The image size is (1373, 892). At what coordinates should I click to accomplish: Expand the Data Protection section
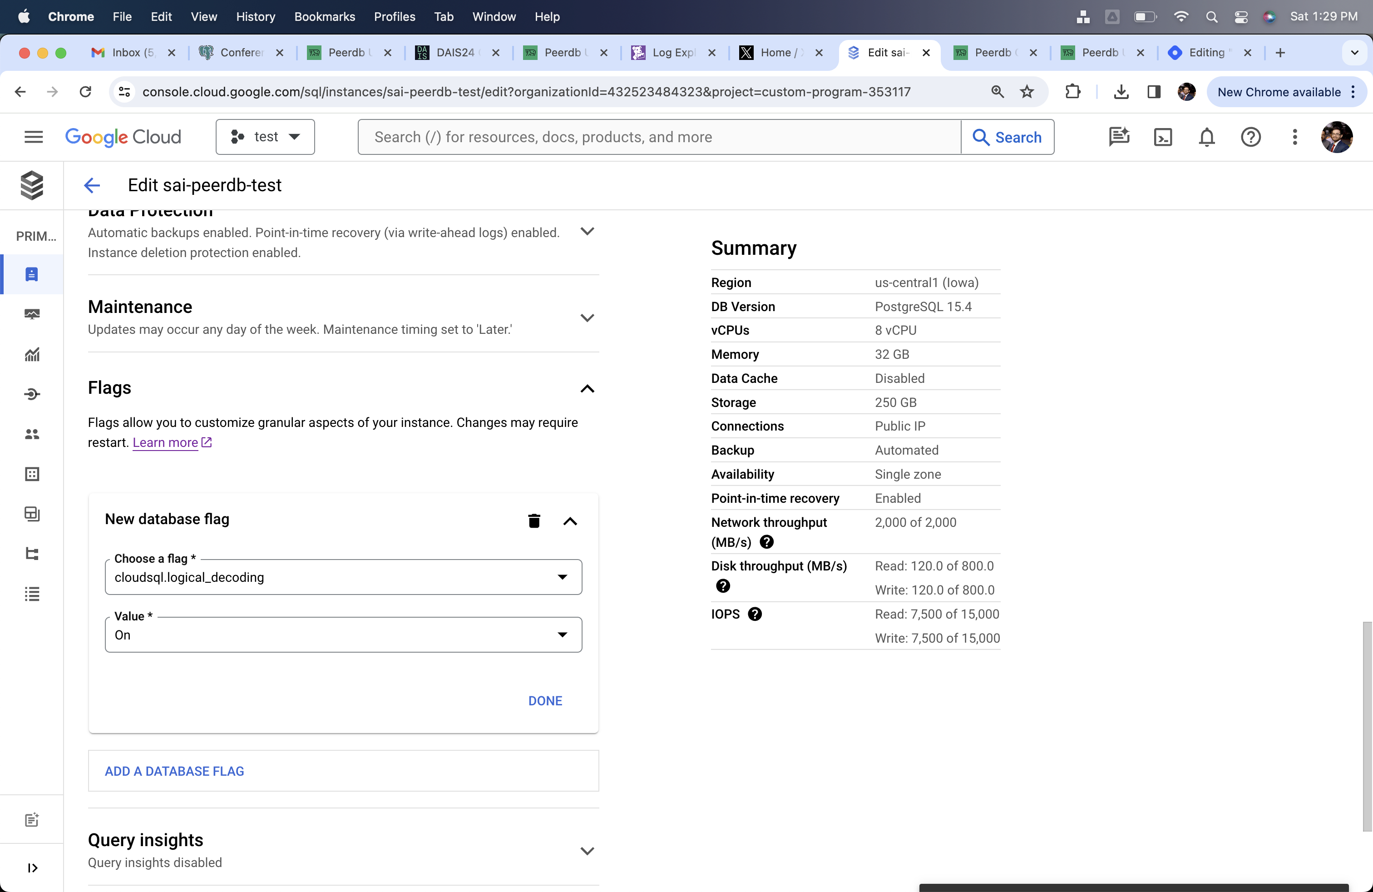[588, 231]
